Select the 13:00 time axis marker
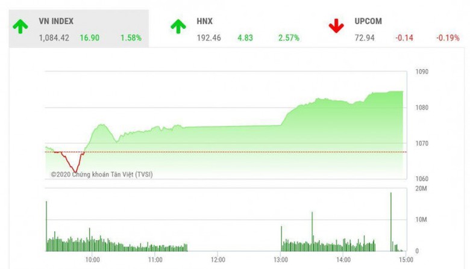 [x=280, y=259]
